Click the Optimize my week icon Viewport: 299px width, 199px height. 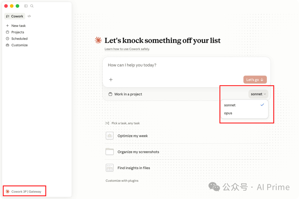coord(110,136)
